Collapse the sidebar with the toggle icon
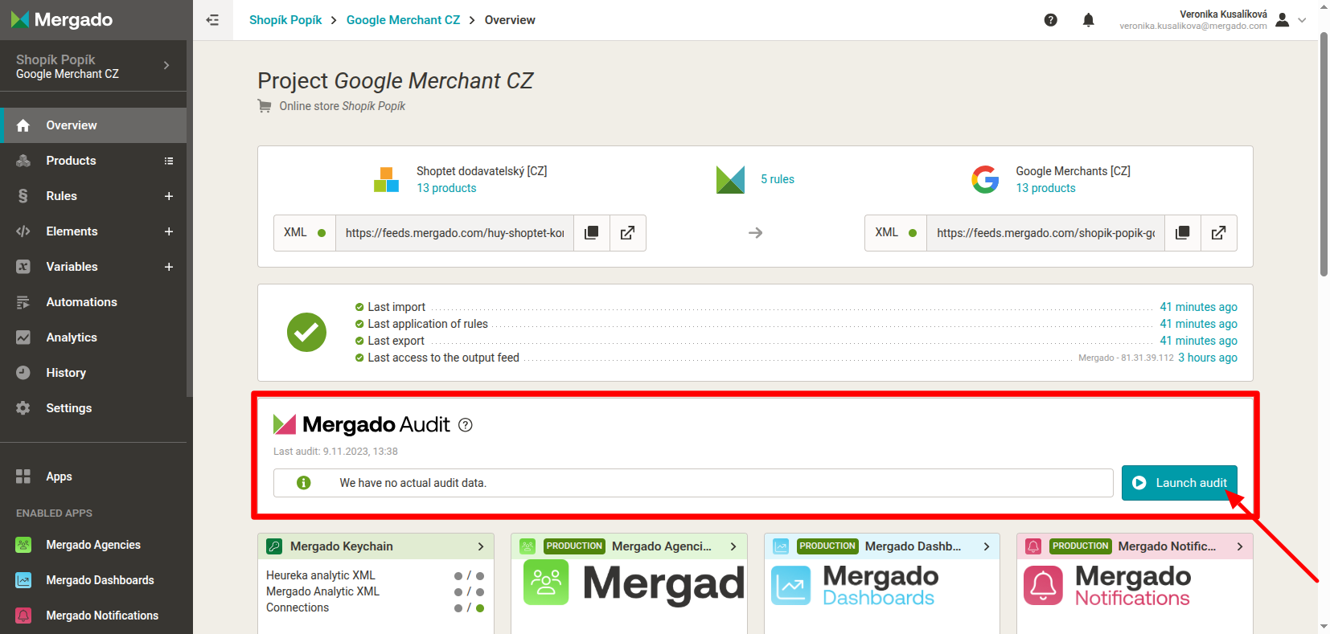The width and height of the screenshot is (1330, 634). 212,20
